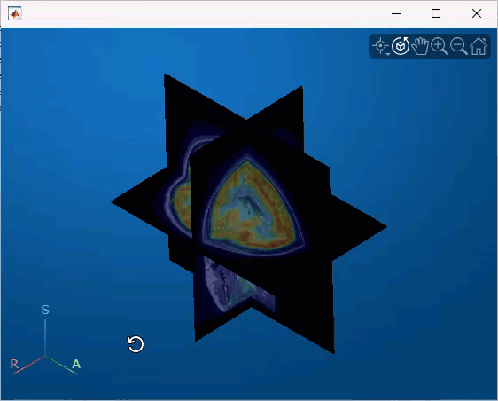Screen dimensions: 498x401
Task: Click the zoom in magnifier
Action: click(x=440, y=46)
